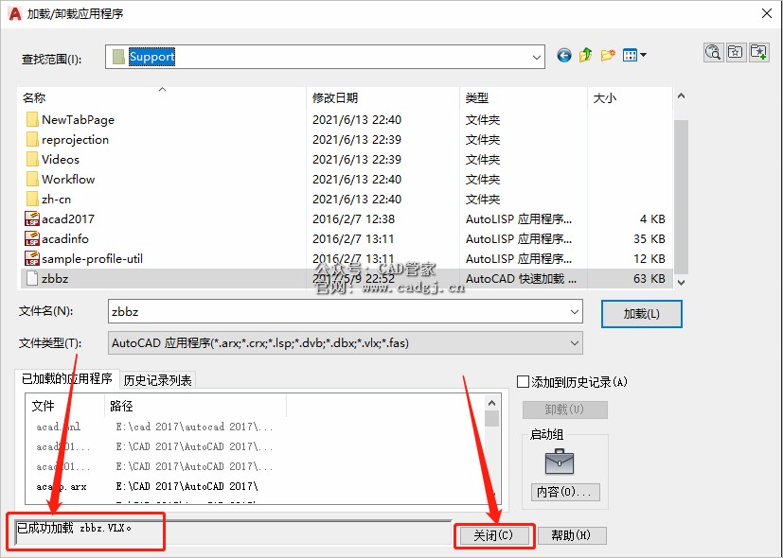The width and height of the screenshot is (783, 558).
Task: Select the acad2017 LISP file icon
Action: 32,218
